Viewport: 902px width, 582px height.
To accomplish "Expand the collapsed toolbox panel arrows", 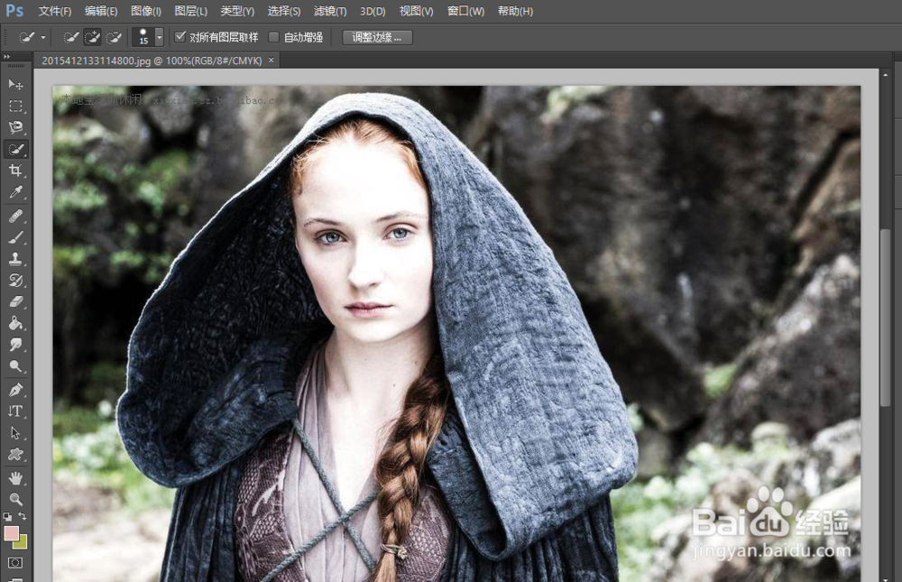I will click(x=7, y=57).
